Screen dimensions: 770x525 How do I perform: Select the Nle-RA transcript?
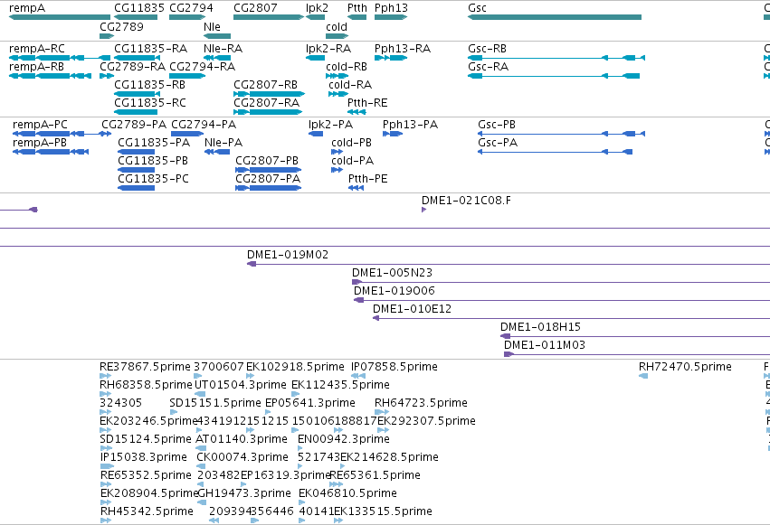tap(217, 58)
